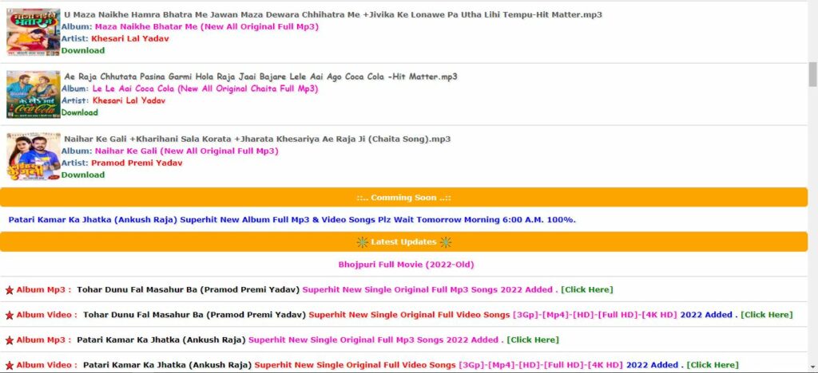Viewport: 818px width, 373px height.
Task: Click the vertical scrollbar thumb
Action: pos(812,74)
